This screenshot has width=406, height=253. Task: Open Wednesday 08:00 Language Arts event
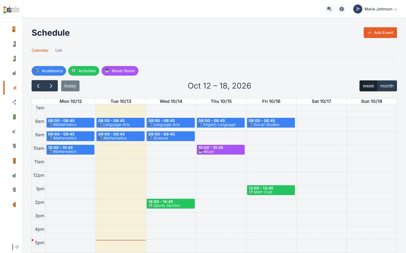pyautogui.click(x=171, y=123)
